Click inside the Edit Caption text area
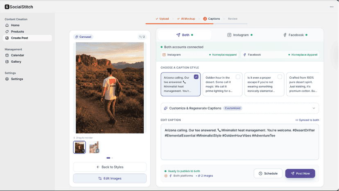 (240, 142)
